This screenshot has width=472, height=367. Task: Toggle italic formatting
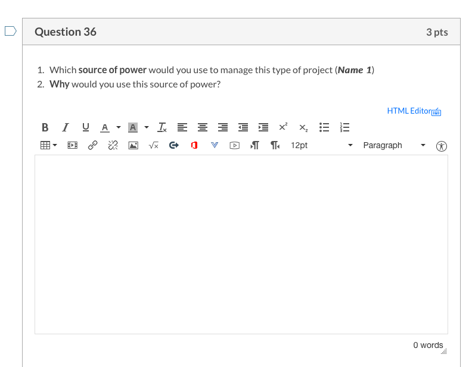(66, 127)
